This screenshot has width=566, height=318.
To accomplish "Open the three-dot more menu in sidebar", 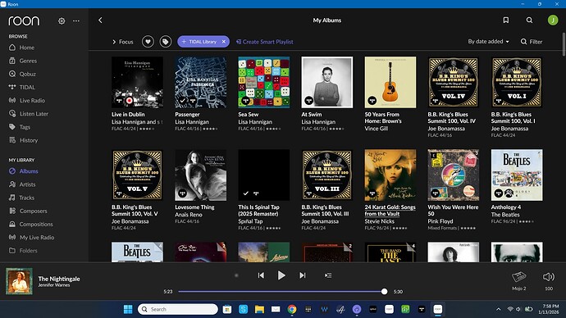I will click(76, 21).
